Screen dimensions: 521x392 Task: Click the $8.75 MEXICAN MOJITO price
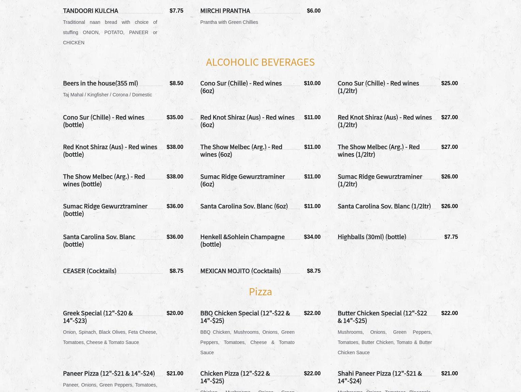(x=314, y=271)
